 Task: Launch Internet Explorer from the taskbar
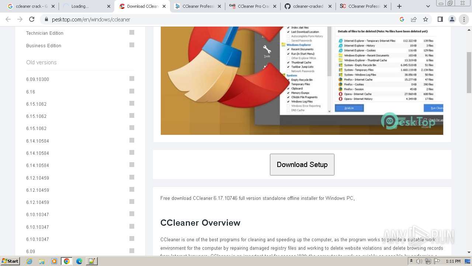(29, 261)
